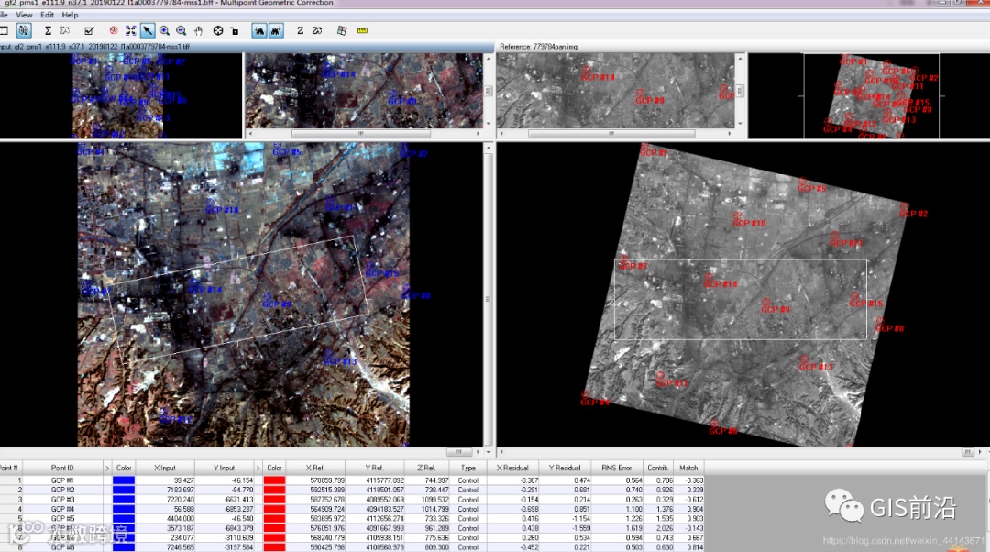
Task: Click the blue color swatch for GCP #1
Action: (124, 480)
